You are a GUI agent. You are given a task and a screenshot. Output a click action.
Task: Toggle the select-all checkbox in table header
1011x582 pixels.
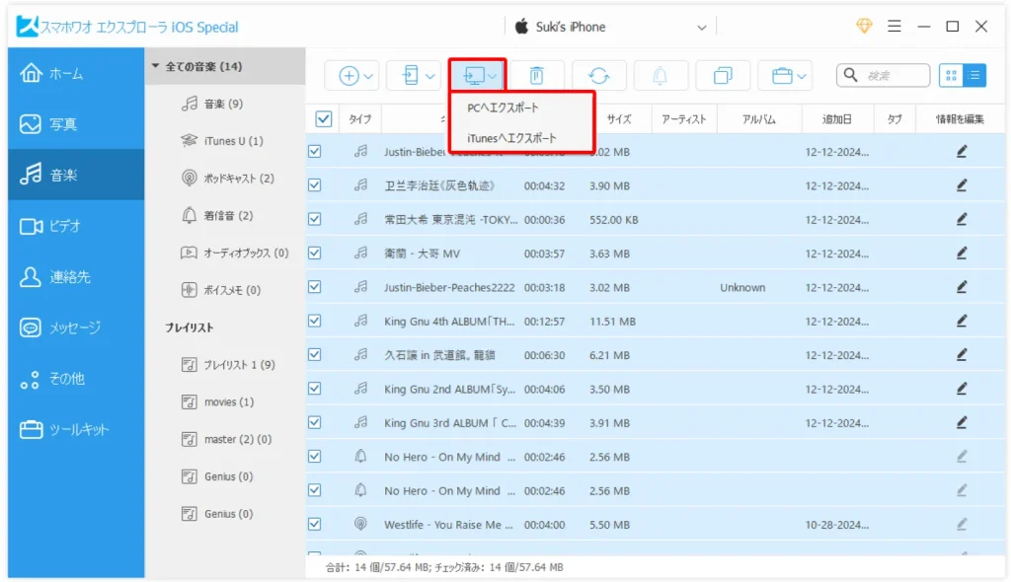(x=323, y=119)
